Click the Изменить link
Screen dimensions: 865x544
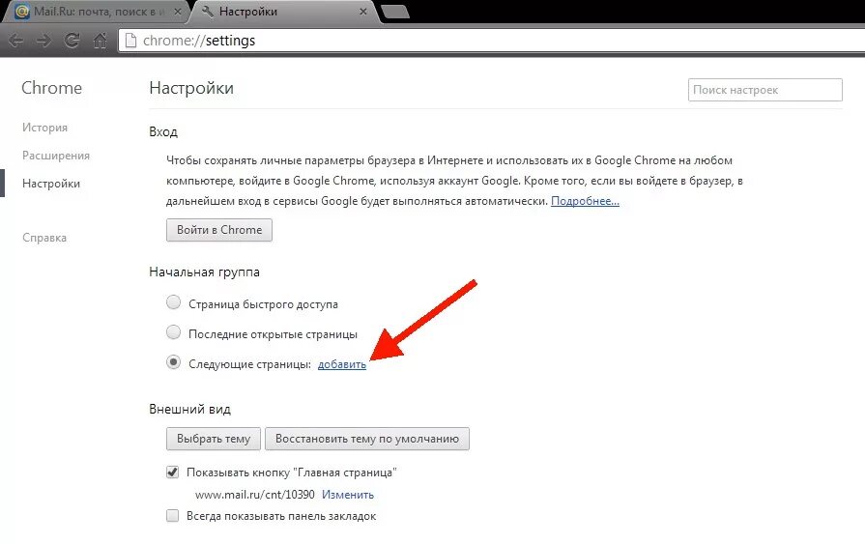click(348, 495)
